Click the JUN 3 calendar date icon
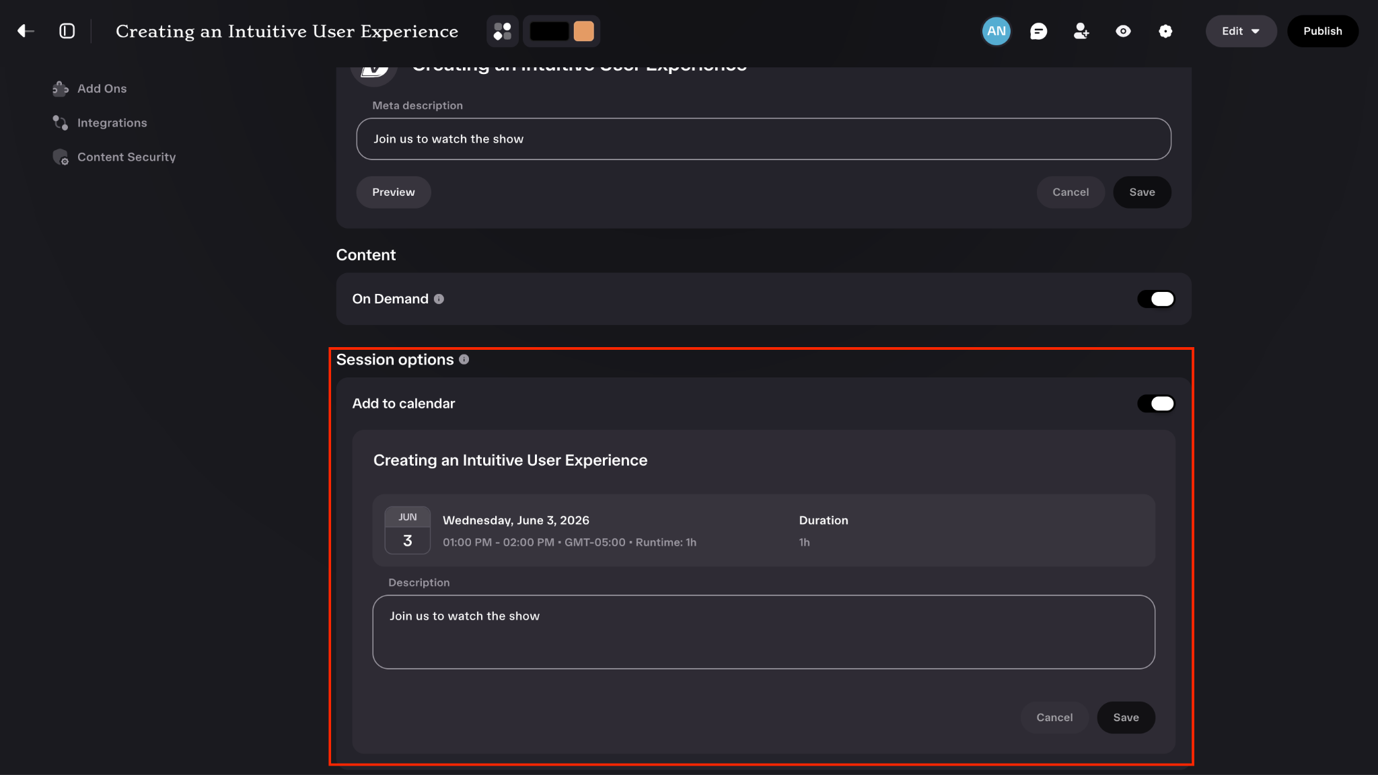This screenshot has height=775, width=1378. point(408,530)
